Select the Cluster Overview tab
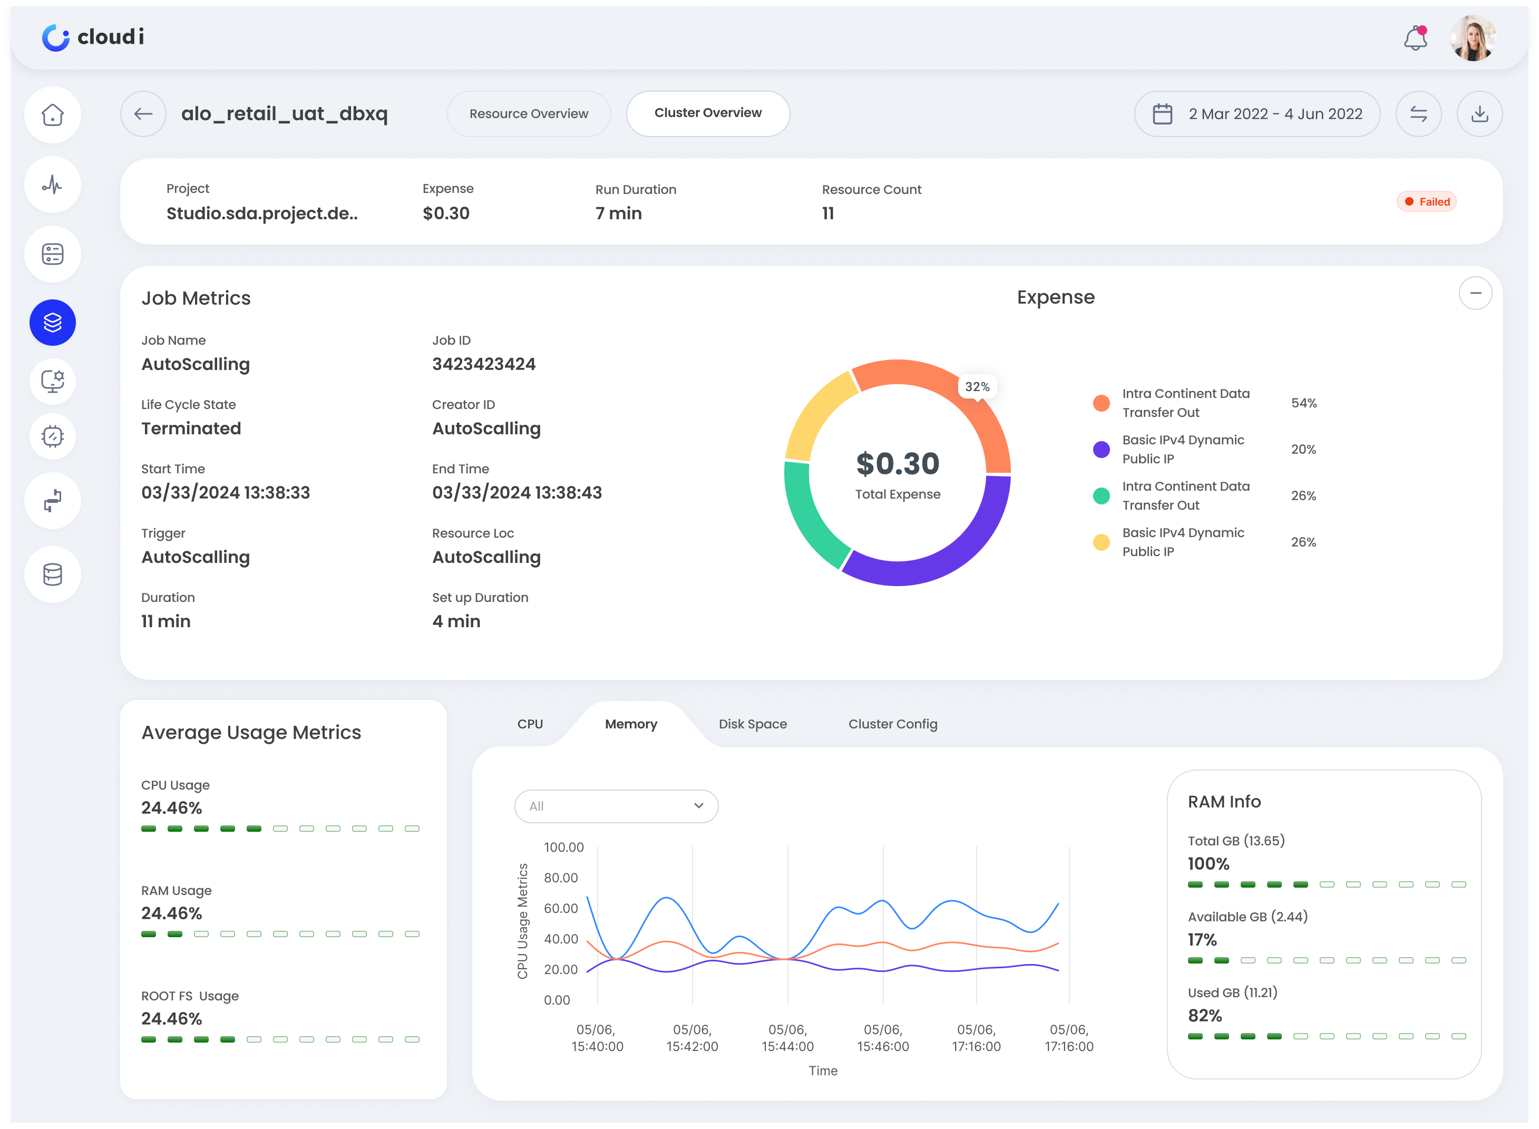The height and width of the screenshot is (1129, 1539). click(708, 113)
